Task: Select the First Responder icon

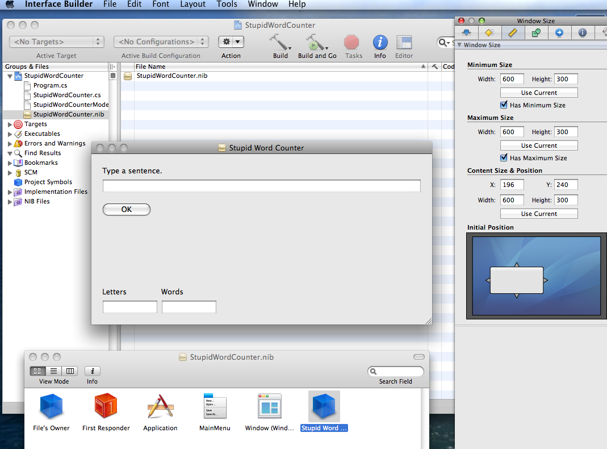Action: (x=106, y=406)
